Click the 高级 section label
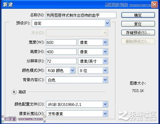This screenshot has width=160, height=124. coord(22,92)
